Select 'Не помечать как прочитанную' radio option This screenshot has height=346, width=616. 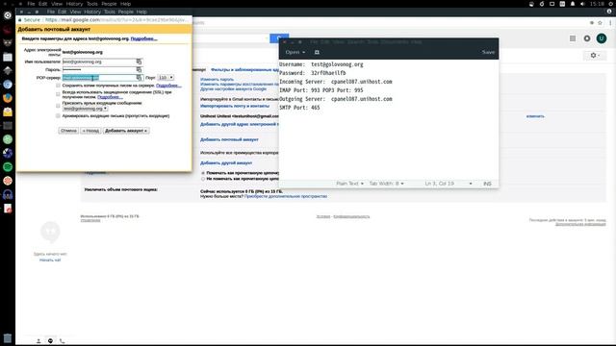(203, 179)
